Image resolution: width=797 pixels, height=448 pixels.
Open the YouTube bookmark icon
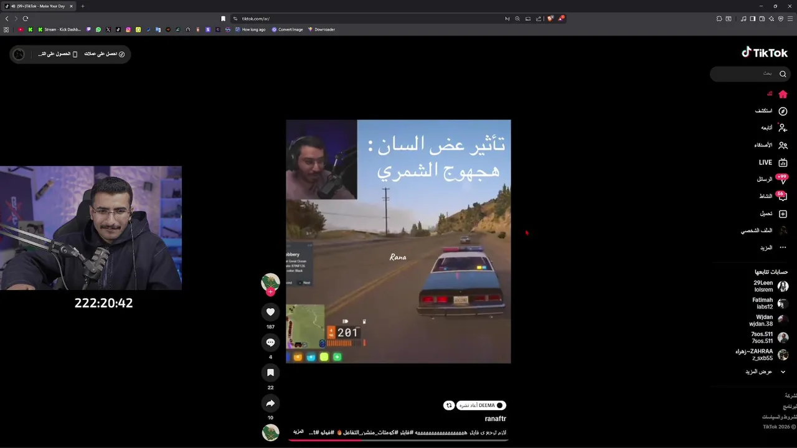click(x=21, y=29)
